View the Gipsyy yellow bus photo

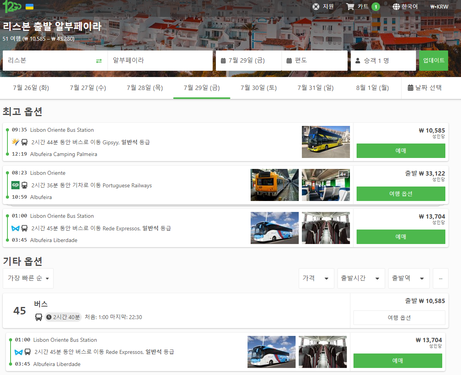pos(326,142)
